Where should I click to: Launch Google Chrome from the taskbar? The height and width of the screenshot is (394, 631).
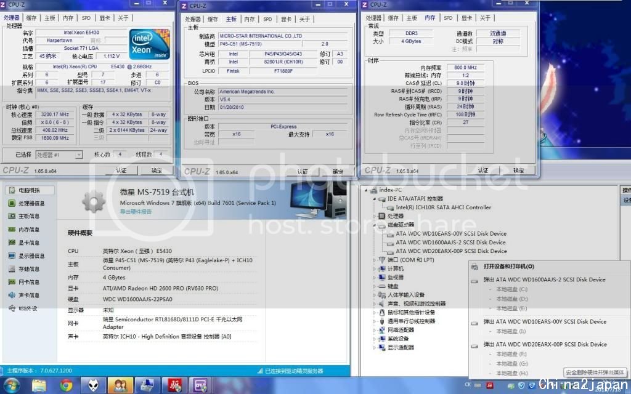tap(67, 385)
